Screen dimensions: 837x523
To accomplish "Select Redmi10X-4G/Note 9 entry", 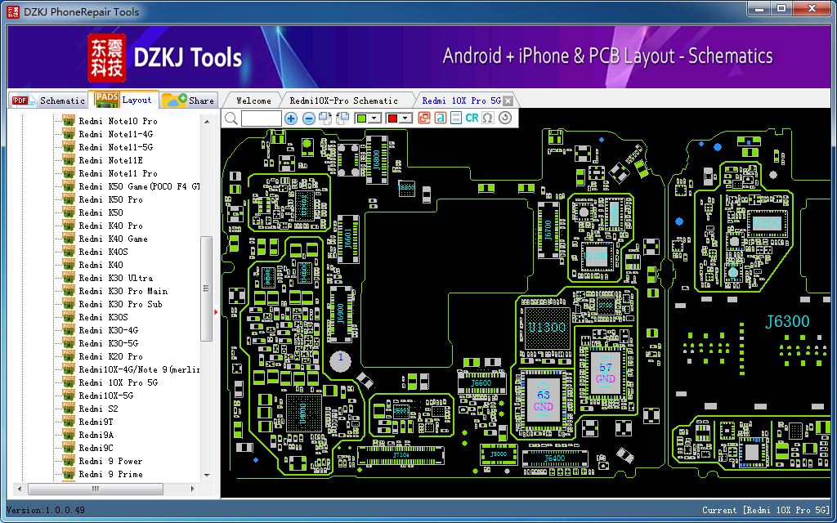I will point(139,369).
